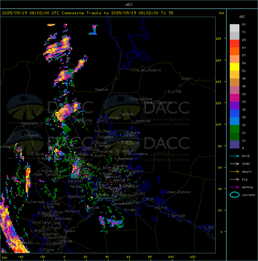
Task: Click the Potrerillos map label
Action: 52,171
